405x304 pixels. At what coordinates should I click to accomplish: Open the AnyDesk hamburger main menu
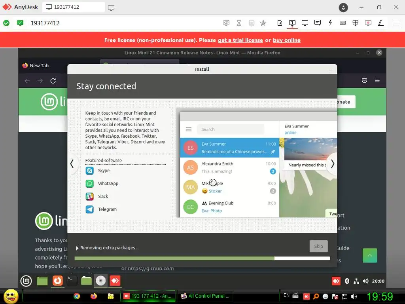pos(396,23)
